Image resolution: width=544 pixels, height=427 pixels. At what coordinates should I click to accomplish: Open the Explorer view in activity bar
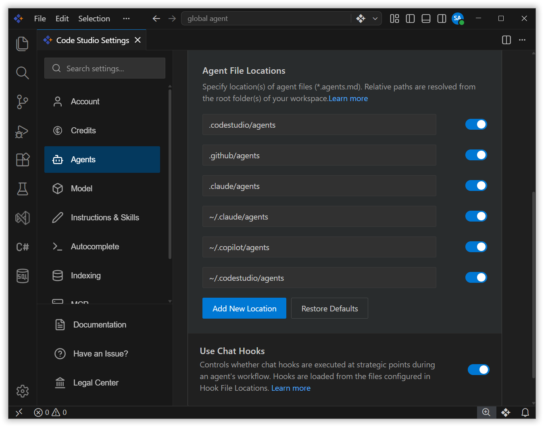22,44
